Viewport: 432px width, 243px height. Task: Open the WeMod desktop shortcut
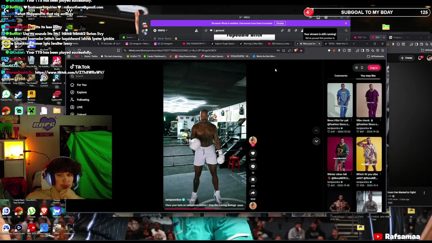[57, 212]
